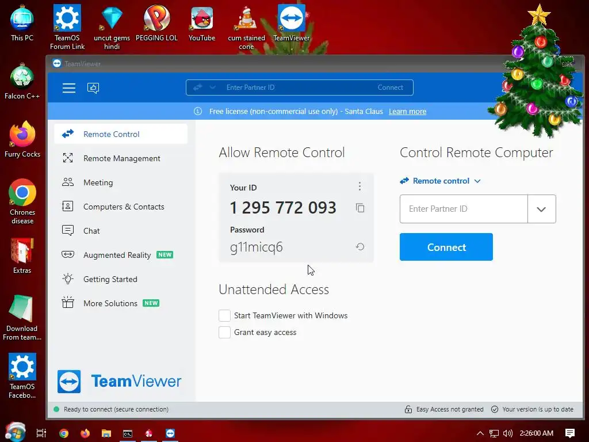Select the YouTube Angry Birds desktop icon

click(202, 23)
